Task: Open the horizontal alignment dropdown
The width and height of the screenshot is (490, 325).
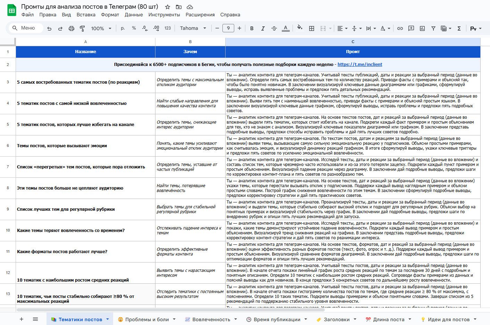Action: coord(342,28)
